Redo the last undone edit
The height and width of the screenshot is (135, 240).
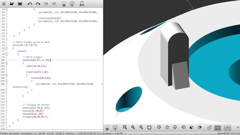click(38, 4)
